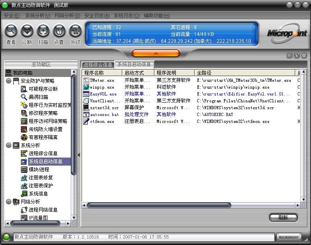This screenshot has width=311, height=245.
Task: Click the green status light in status bar
Action: tap(6, 237)
